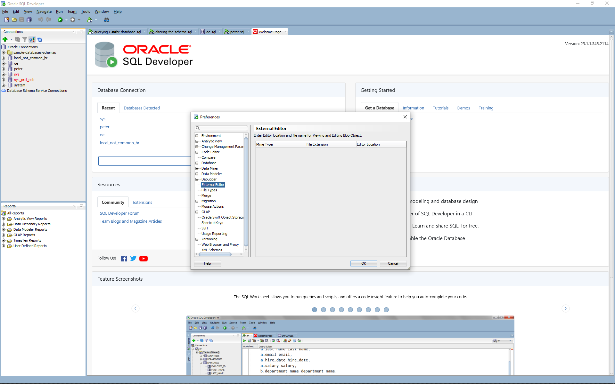Open the SQL Worksheet dropdown arrow
The image size is (615, 384).
96,20
